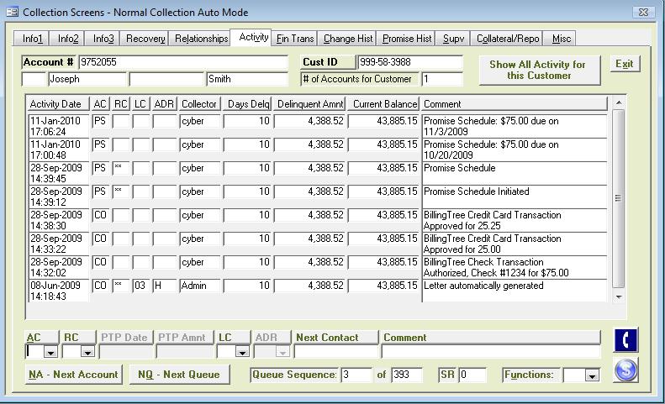Click the round blue dollar payment icon

(626, 370)
